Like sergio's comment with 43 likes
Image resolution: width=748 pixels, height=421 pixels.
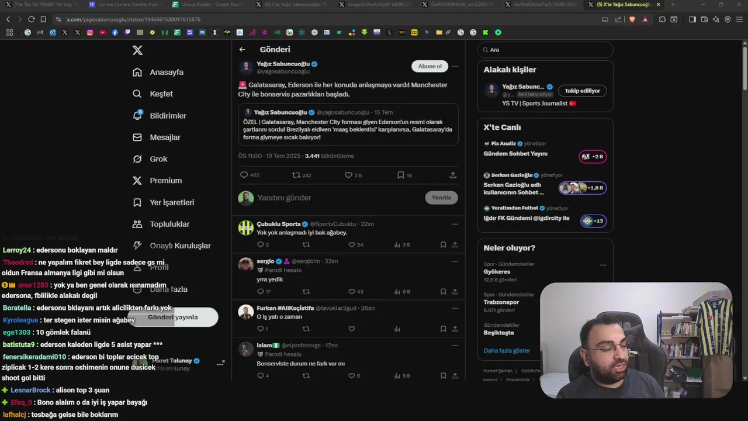(351, 291)
